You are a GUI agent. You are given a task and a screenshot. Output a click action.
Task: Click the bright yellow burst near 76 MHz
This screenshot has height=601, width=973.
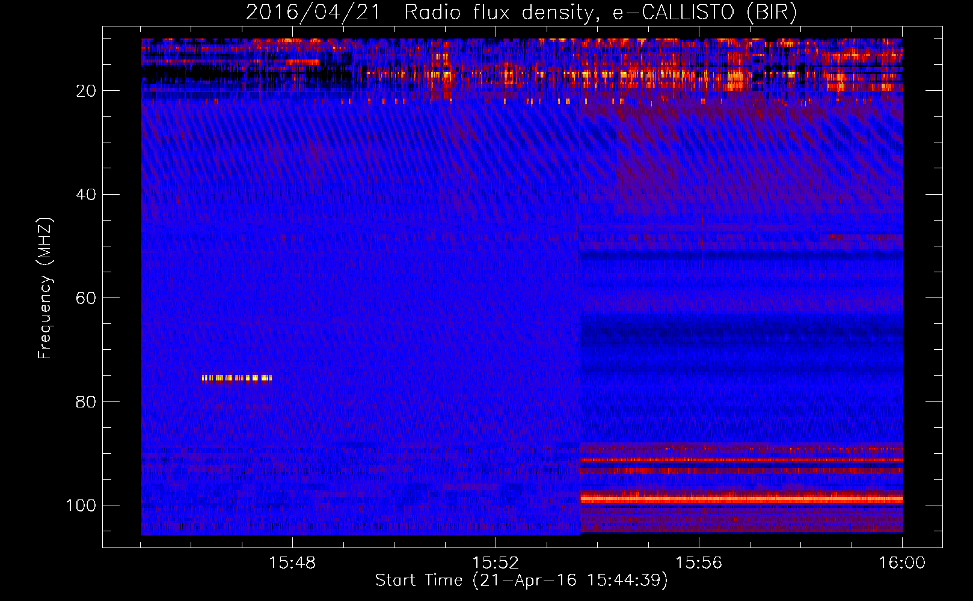[x=237, y=378]
